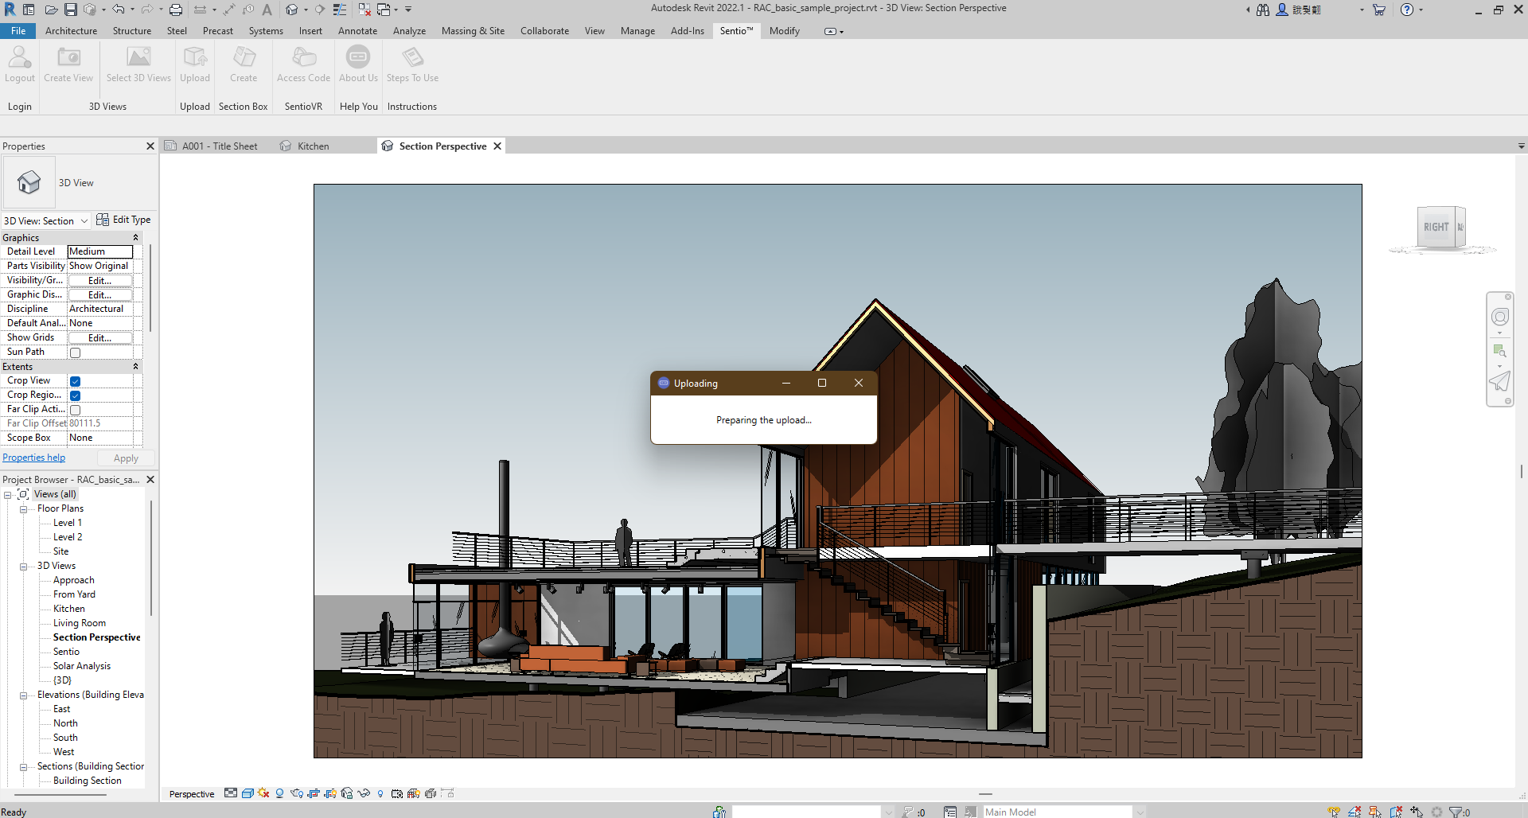Click Edit button for Graphic Display Options
The height and width of the screenshot is (818, 1528).
(x=99, y=295)
